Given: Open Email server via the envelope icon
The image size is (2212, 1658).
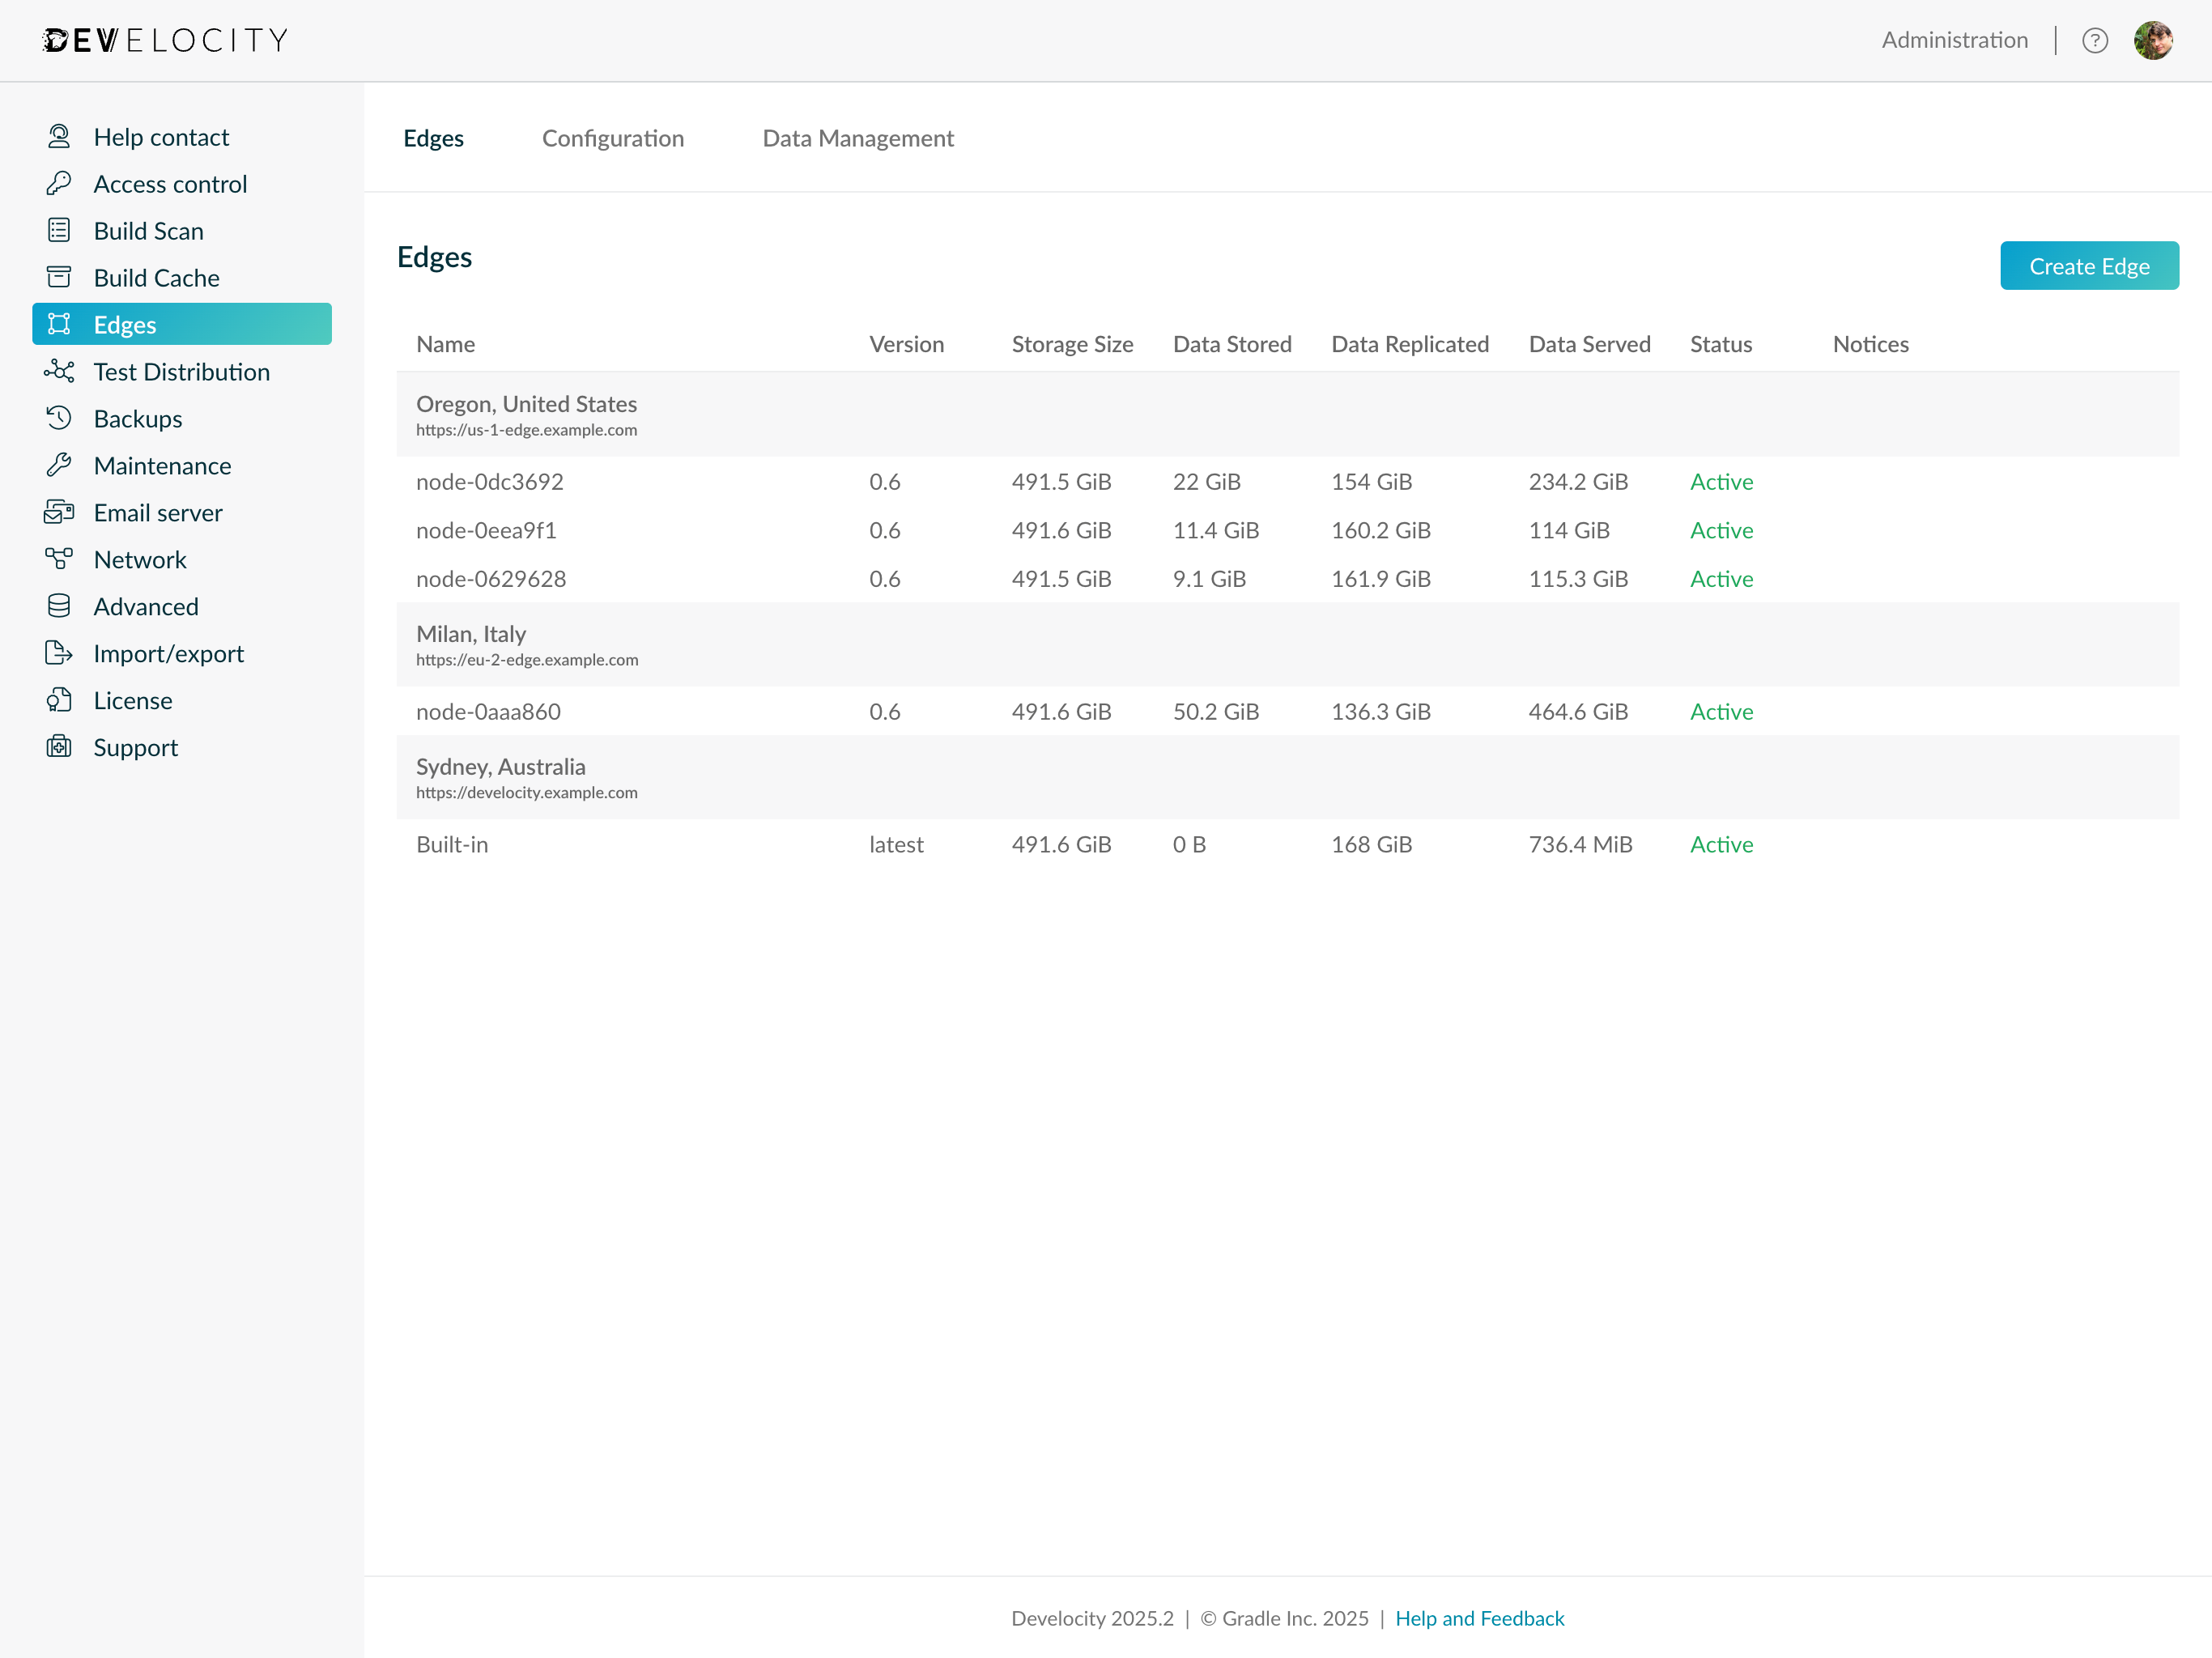Looking at the screenshot, I should pos(60,512).
